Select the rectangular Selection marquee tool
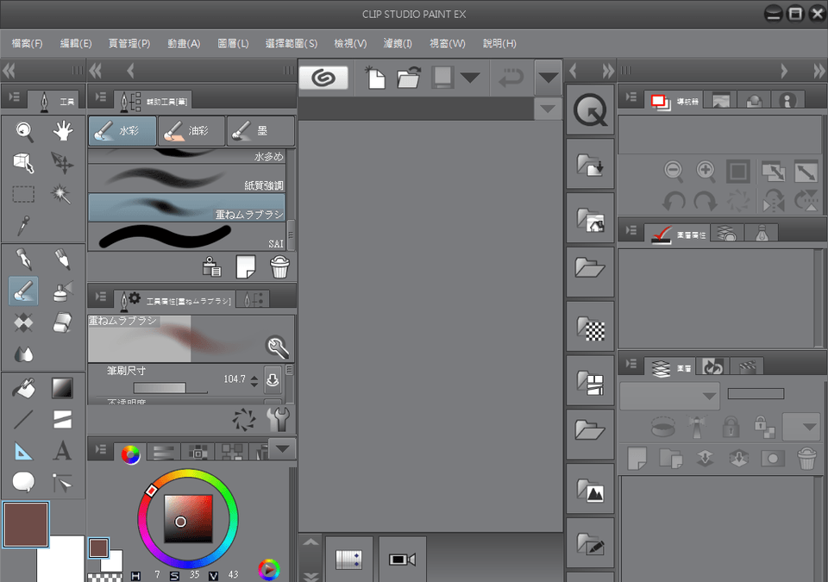This screenshot has height=582, width=828. pos(24,194)
